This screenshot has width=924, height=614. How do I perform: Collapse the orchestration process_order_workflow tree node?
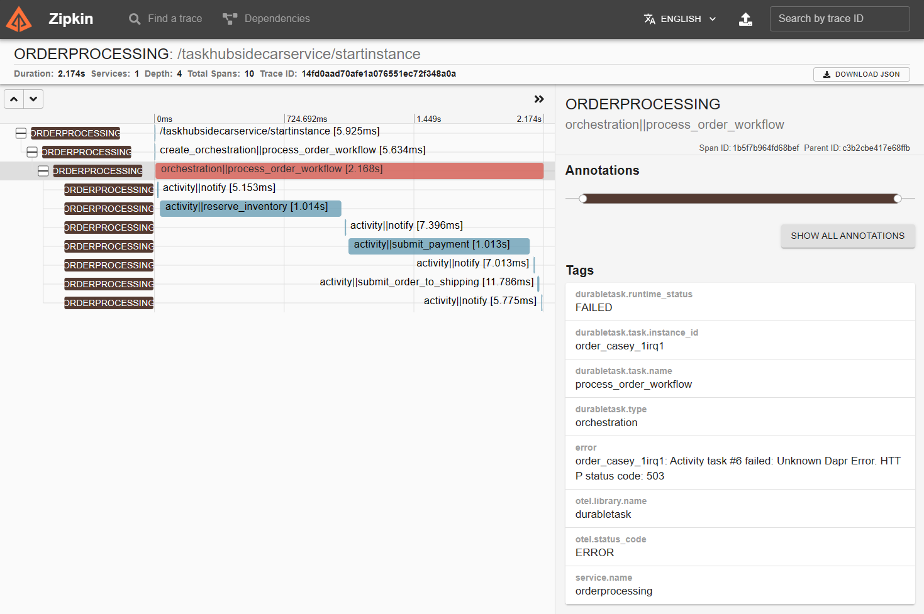click(43, 171)
